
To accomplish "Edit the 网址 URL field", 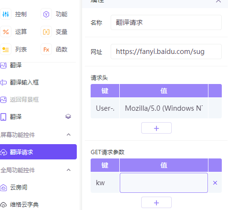I will 166,52.
